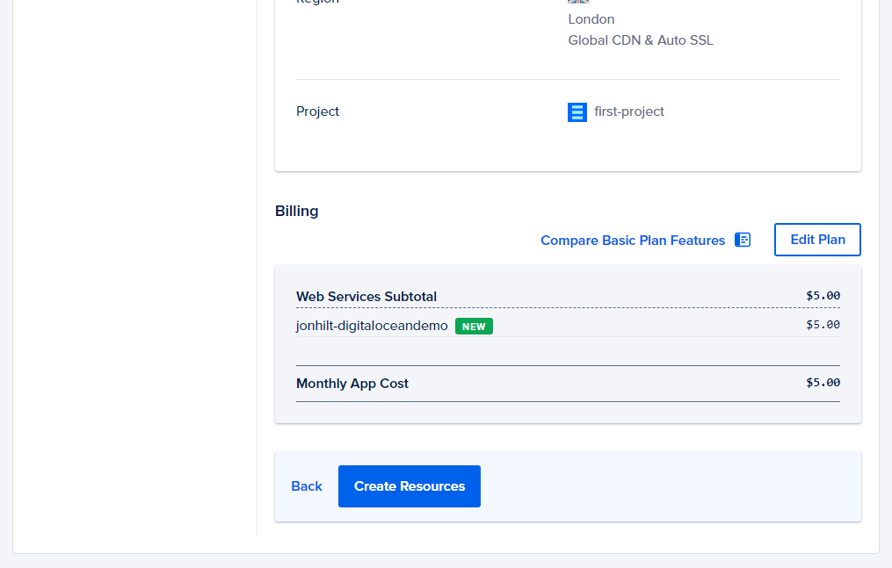
Task: Click the London region text
Action: tap(591, 19)
